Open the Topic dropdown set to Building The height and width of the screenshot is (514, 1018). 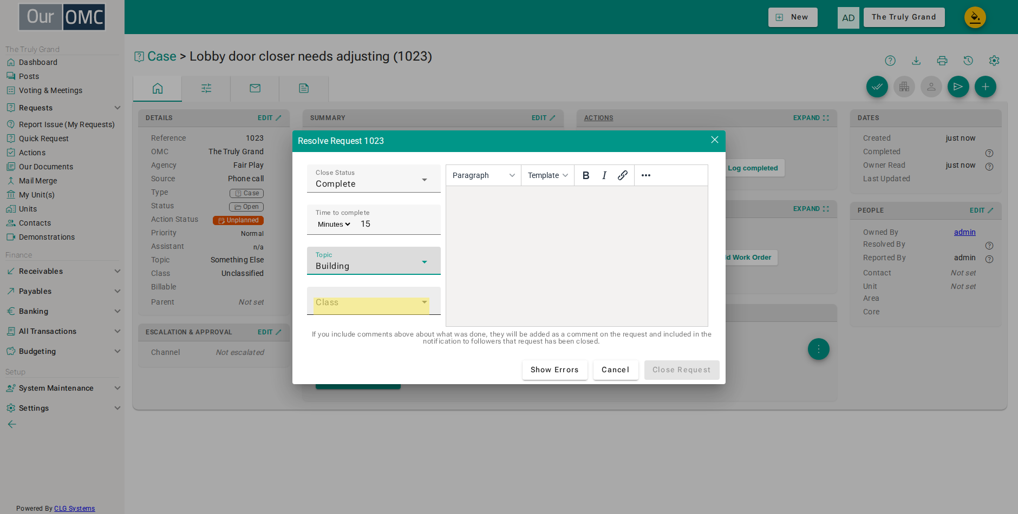pyautogui.click(x=374, y=261)
